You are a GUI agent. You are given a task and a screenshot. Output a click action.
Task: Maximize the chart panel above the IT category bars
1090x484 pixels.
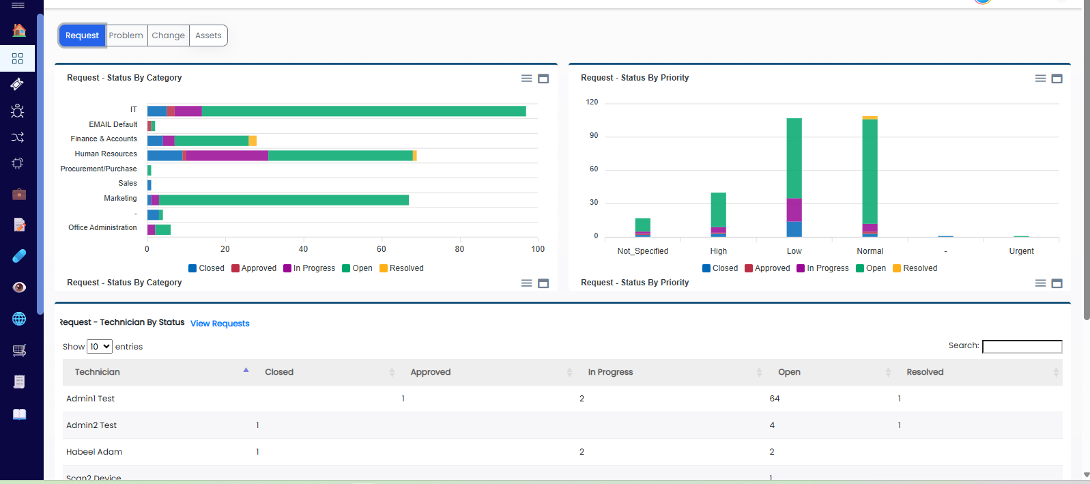pos(543,79)
